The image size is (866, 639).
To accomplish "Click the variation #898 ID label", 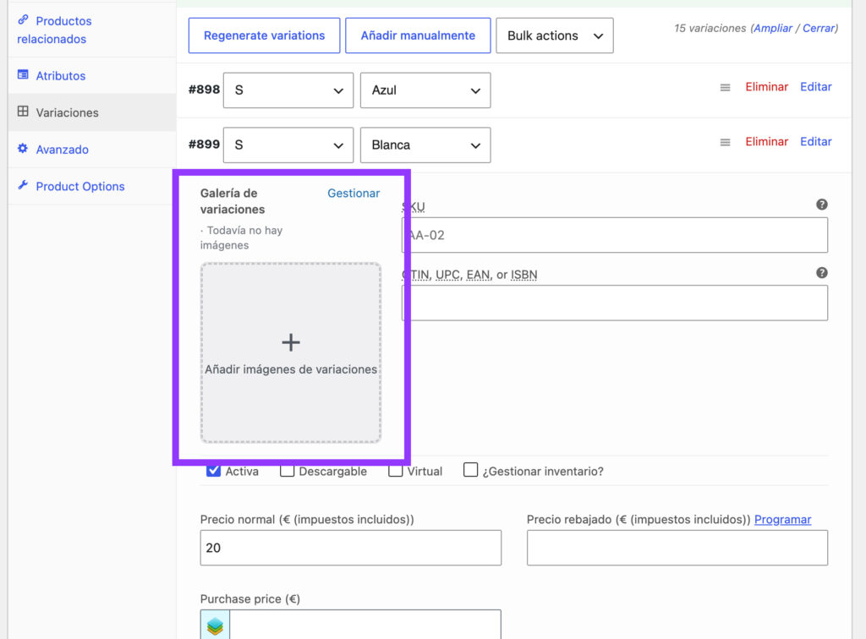I will pos(204,90).
